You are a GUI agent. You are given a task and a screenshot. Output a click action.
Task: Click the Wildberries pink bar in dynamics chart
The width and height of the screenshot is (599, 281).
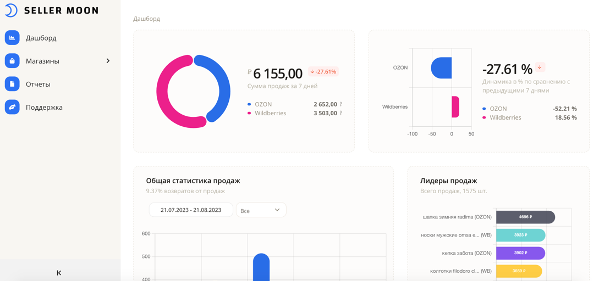point(455,107)
